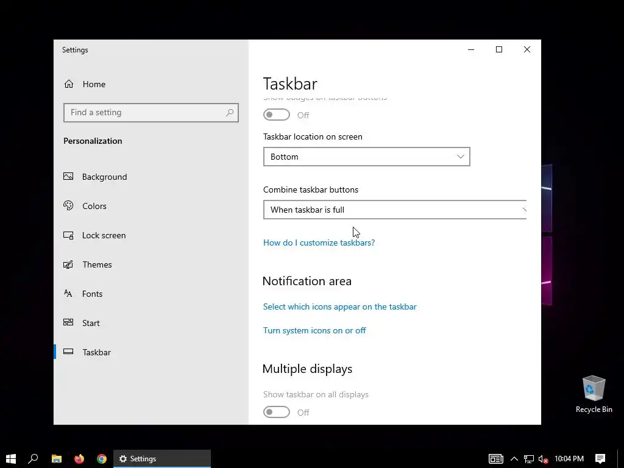Open the Windows Start menu
Image resolution: width=624 pixels, height=468 pixels.
click(x=11, y=459)
